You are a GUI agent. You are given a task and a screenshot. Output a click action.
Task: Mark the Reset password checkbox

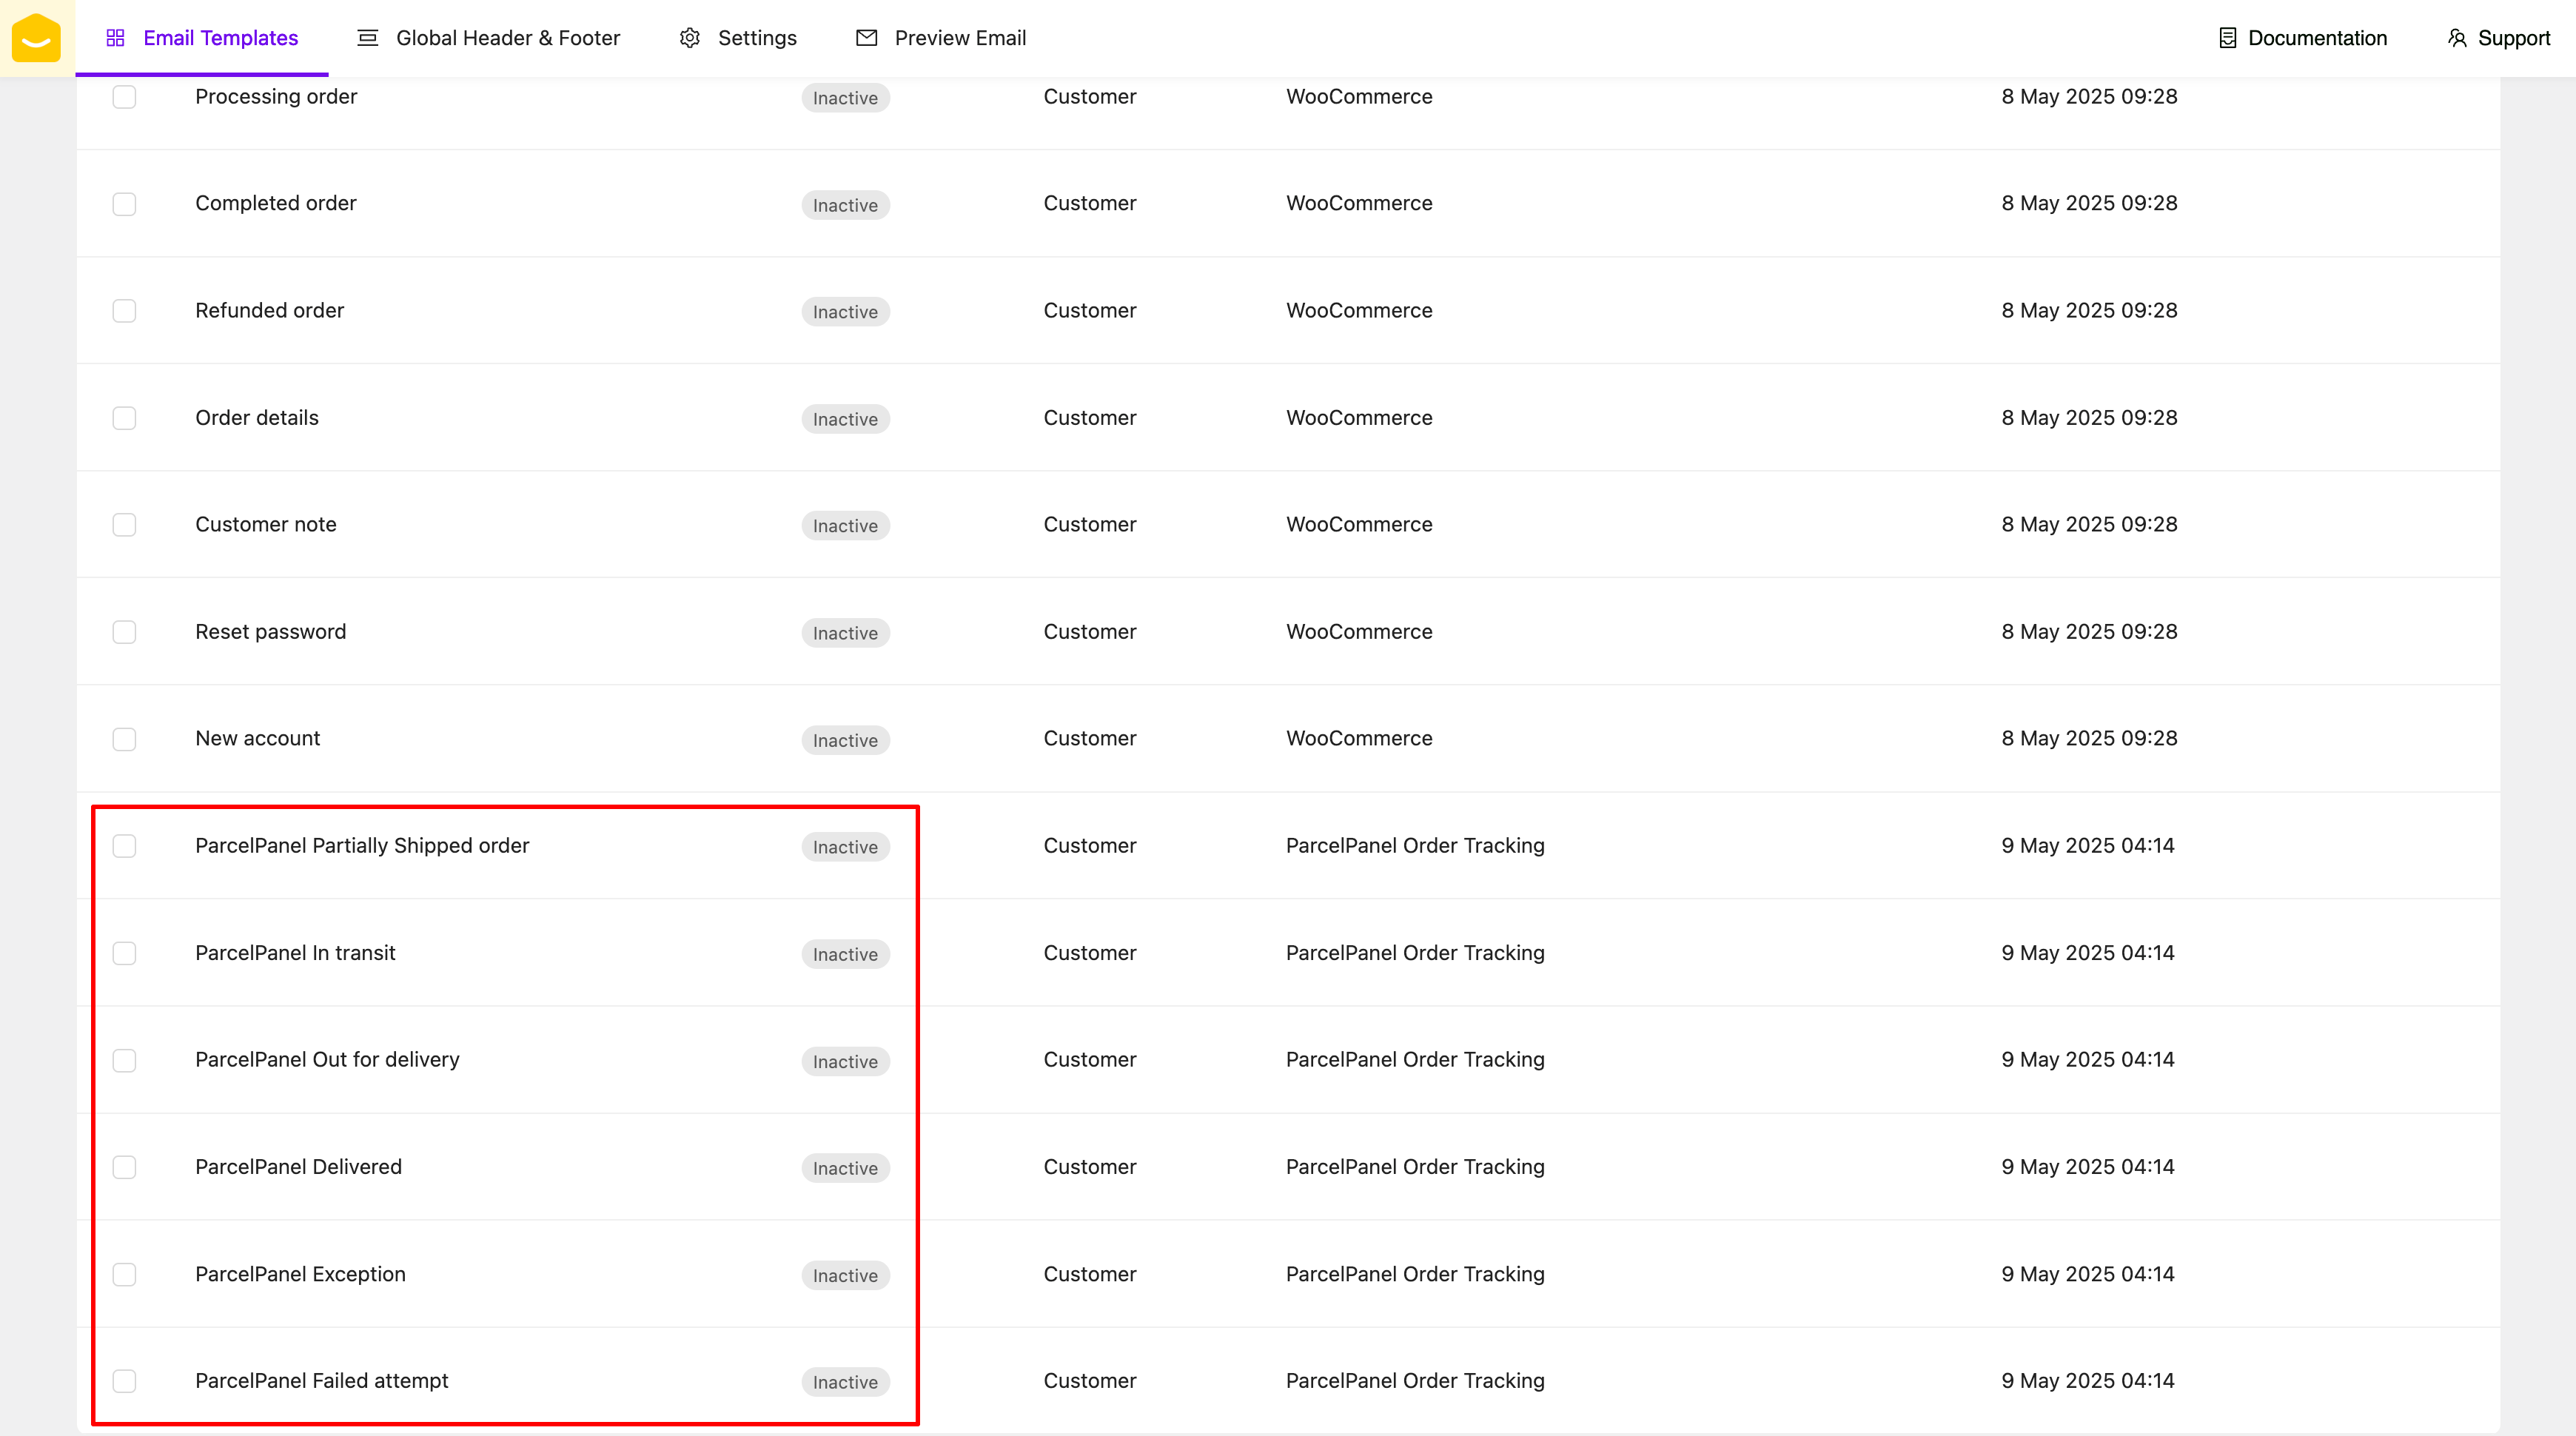(124, 632)
